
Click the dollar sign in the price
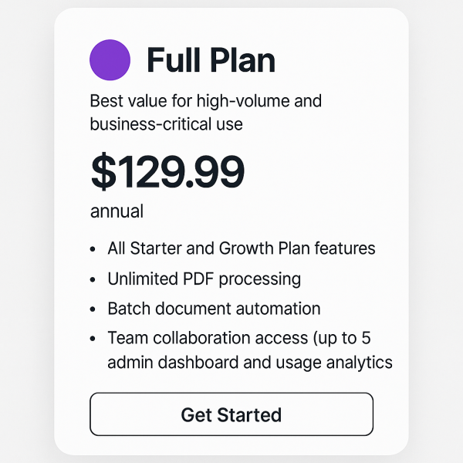click(x=101, y=172)
